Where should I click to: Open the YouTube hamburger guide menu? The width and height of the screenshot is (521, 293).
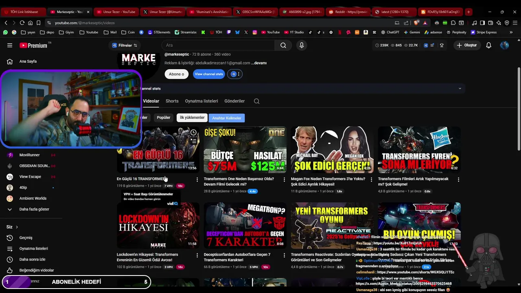10,45
